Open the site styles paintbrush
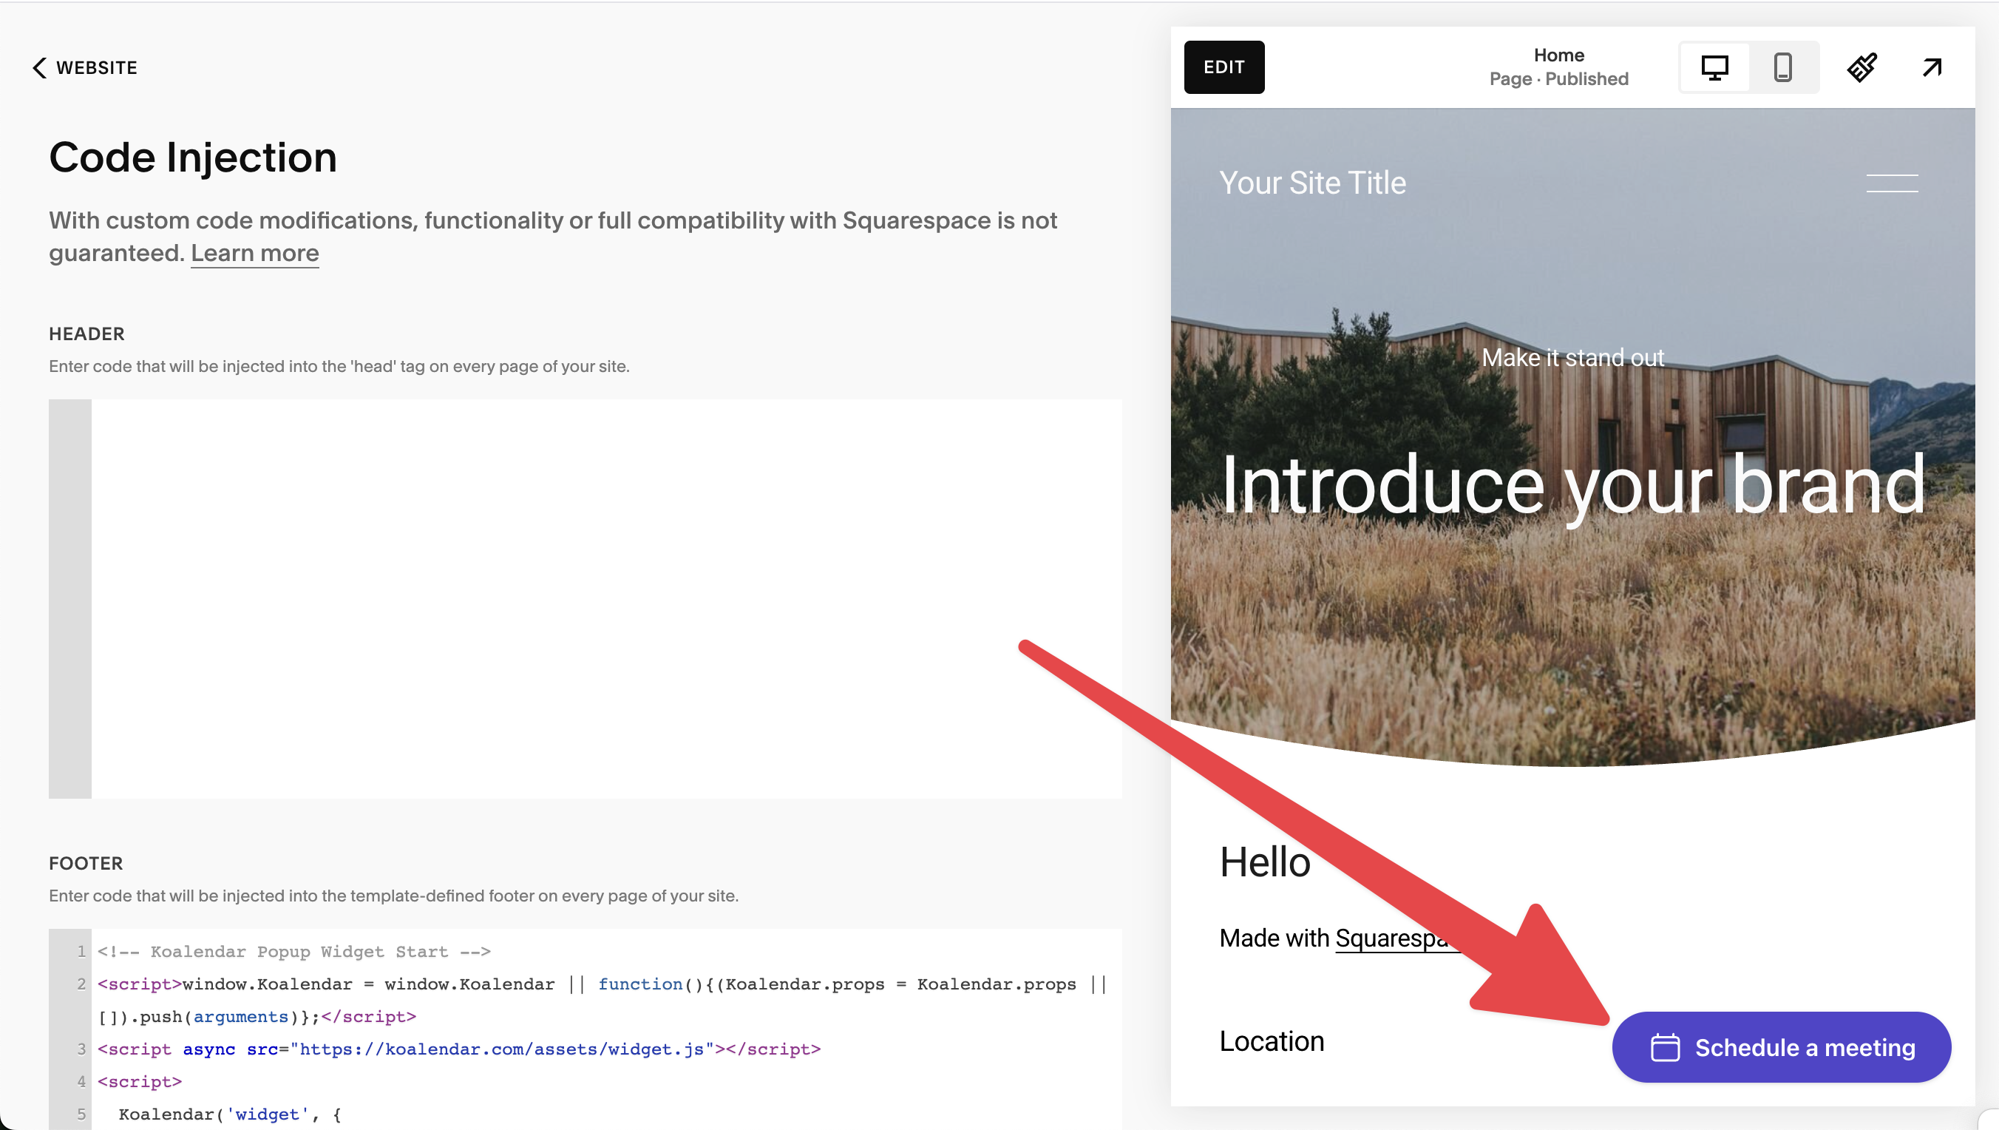Image resolution: width=1999 pixels, height=1130 pixels. (1861, 67)
